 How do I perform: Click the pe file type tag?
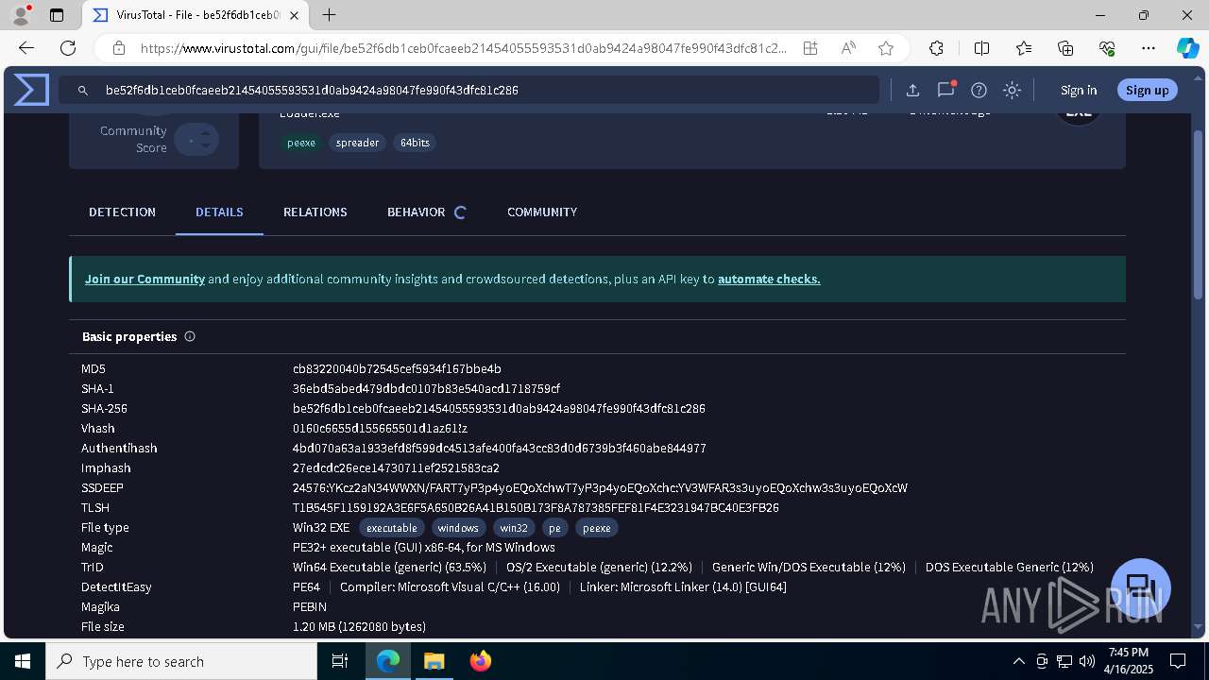[x=555, y=528]
